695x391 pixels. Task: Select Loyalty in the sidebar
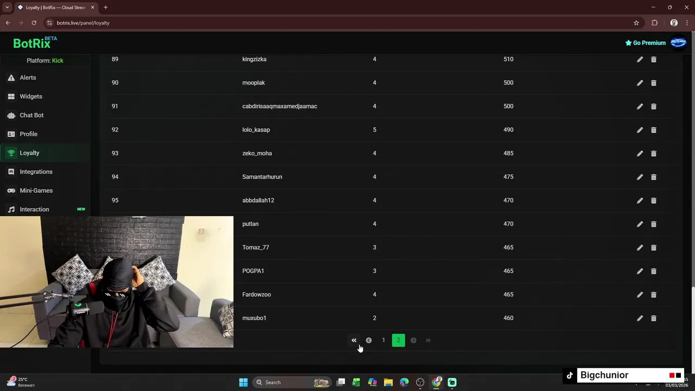click(45, 153)
